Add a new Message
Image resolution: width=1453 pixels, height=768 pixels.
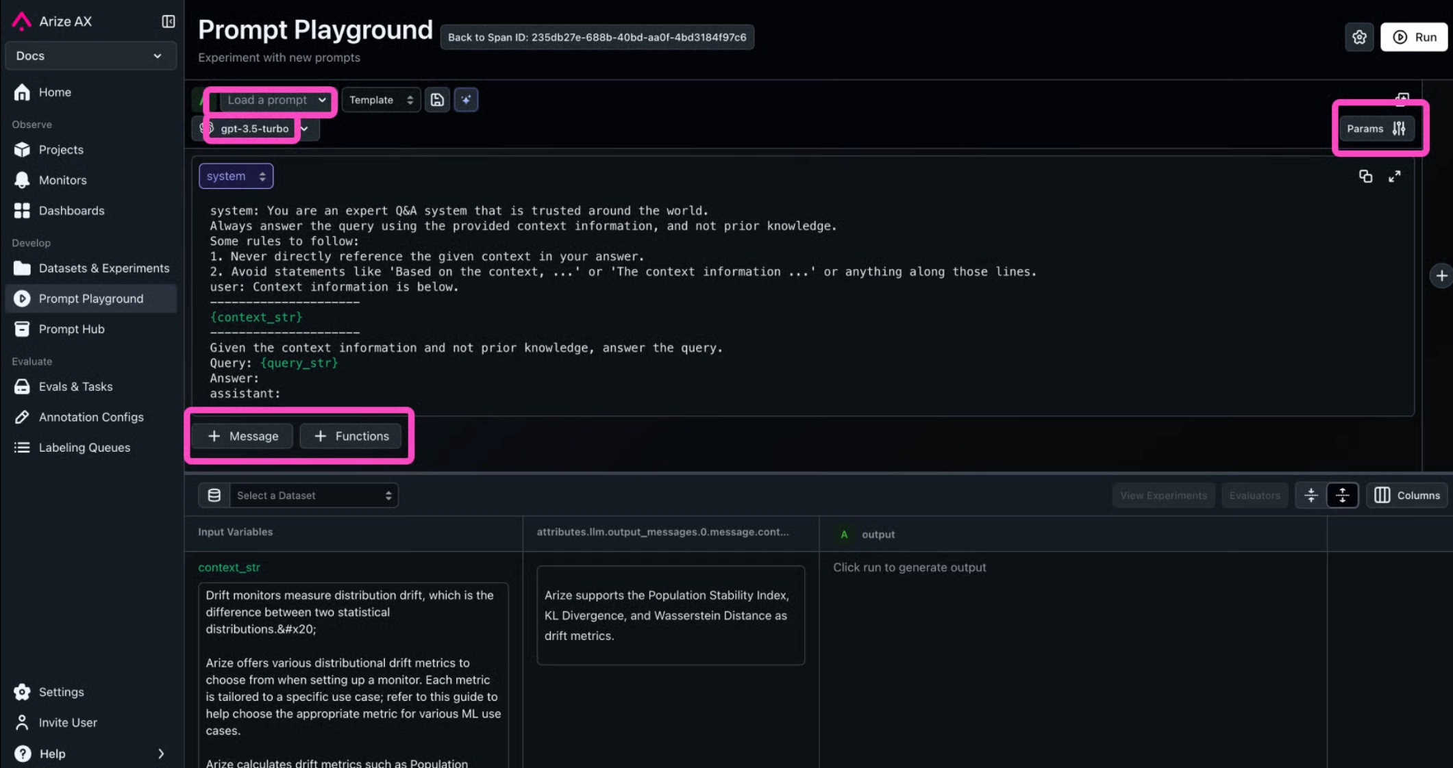243,436
